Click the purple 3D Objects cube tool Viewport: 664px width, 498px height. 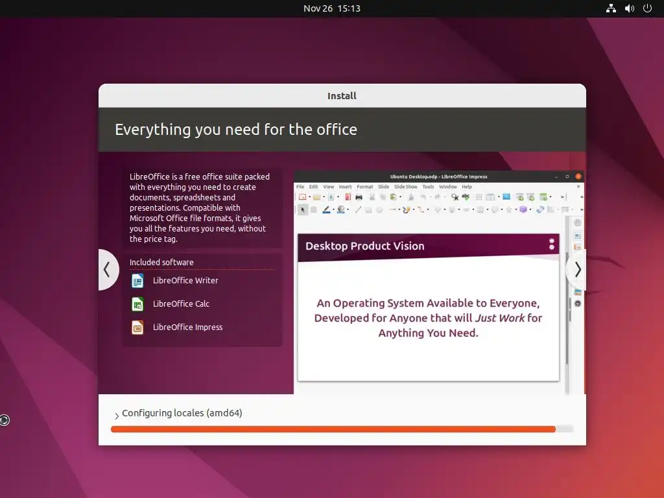click(x=523, y=209)
